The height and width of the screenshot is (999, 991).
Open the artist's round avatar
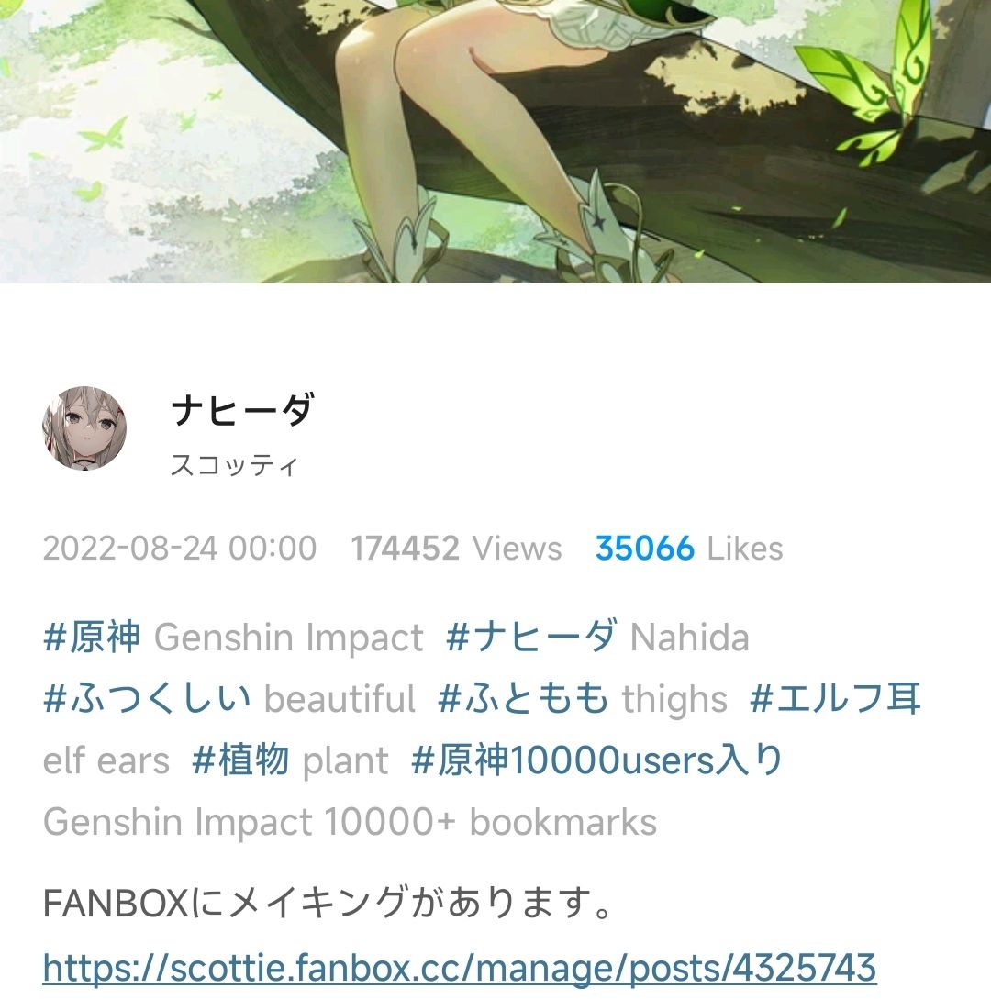pos(84,428)
